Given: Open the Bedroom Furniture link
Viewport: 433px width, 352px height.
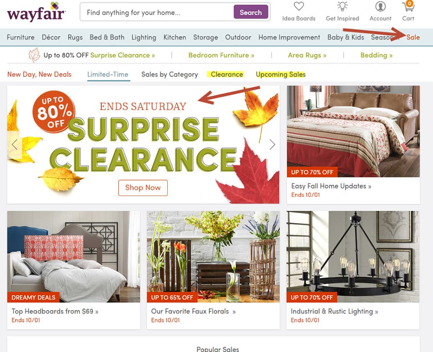Looking at the screenshot, I should 221,55.
